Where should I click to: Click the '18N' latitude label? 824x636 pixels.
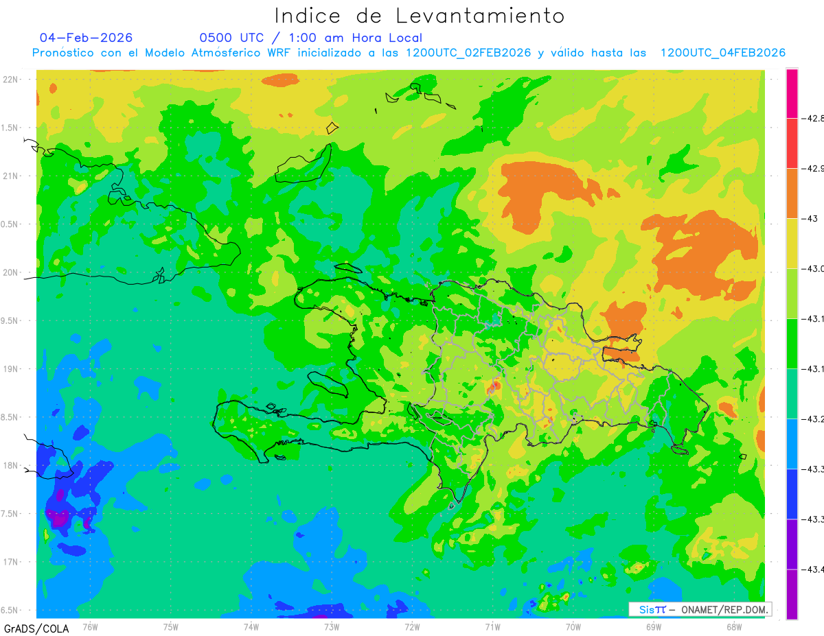point(11,465)
